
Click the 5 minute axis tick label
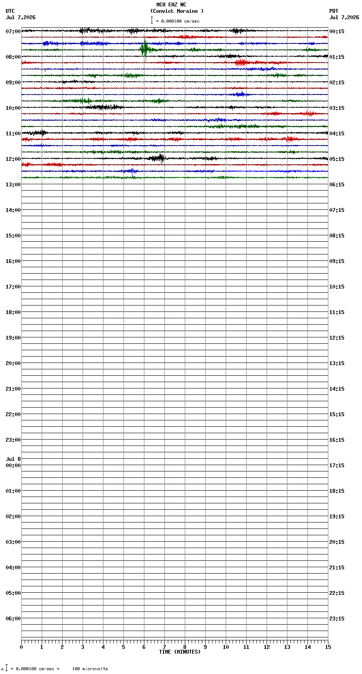(124, 647)
